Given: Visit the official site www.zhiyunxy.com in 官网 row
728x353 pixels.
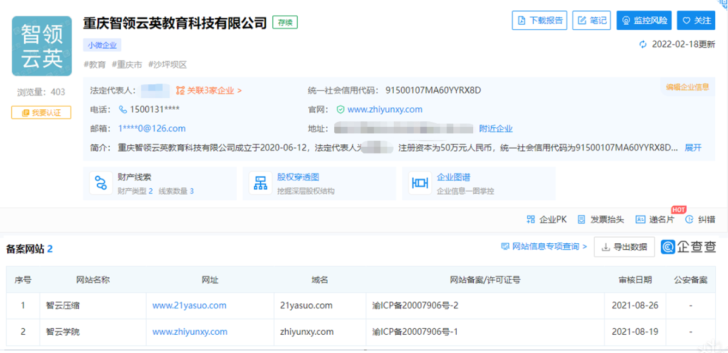Looking at the screenshot, I should [385, 110].
